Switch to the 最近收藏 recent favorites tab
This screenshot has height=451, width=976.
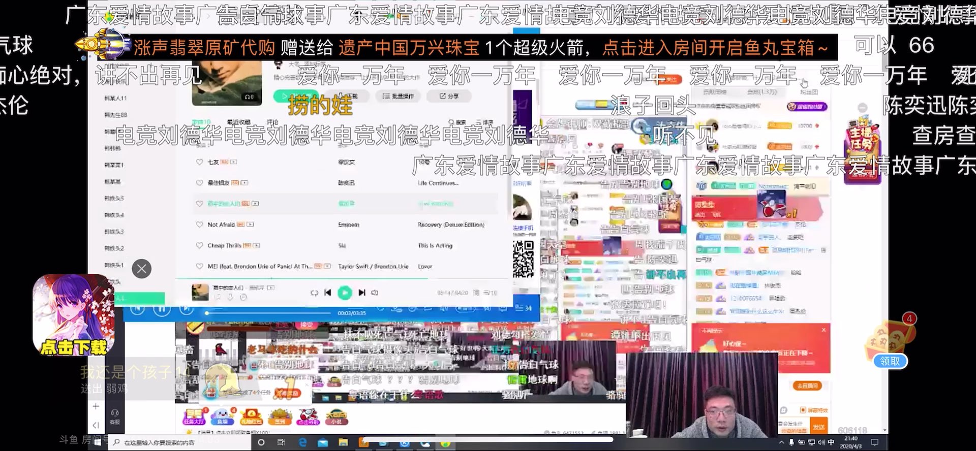click(238, 122)
